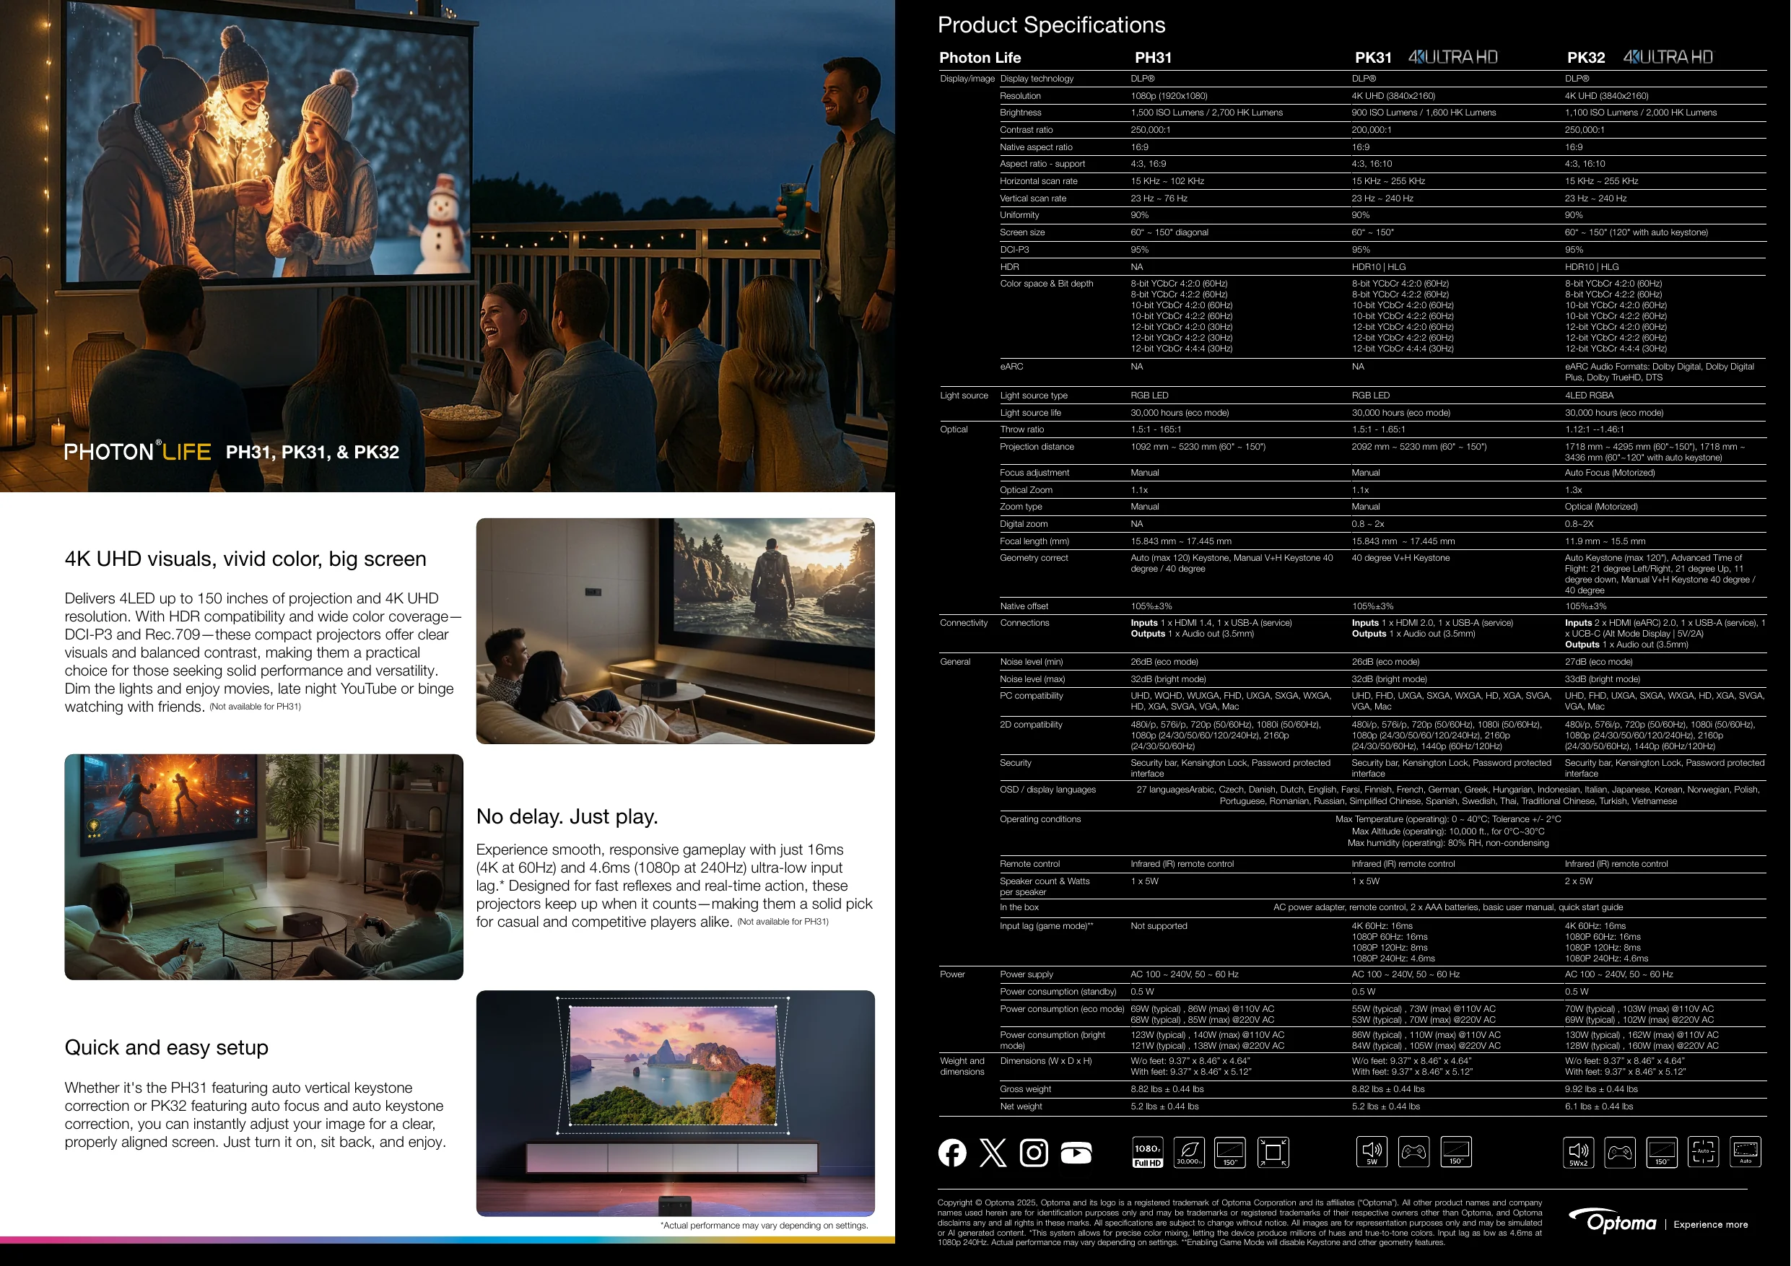Click the 'Input lag (game mode)**' row label

click(x=1047, y=926)
